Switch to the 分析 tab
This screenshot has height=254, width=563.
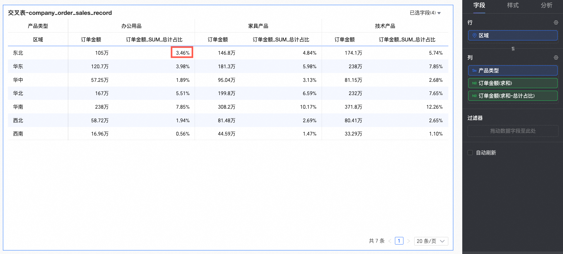point(546,5)
